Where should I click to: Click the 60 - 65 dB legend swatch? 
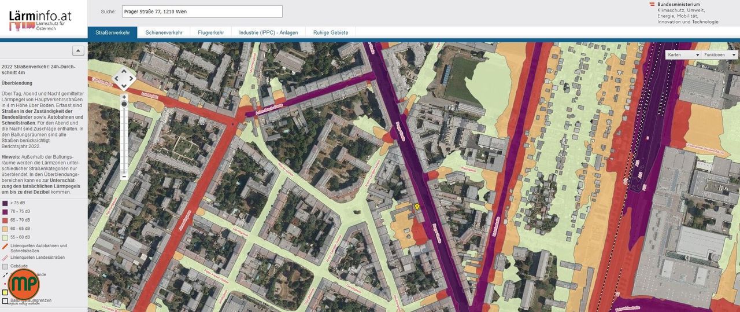[x=5, y=229]
